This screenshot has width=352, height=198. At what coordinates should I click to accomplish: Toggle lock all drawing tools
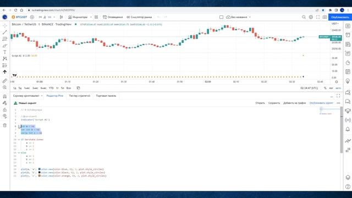(x=5, y=109)
